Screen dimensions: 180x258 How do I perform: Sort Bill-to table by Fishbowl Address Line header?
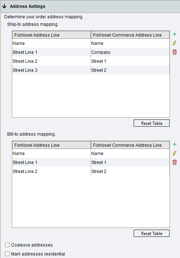point(51,145)
